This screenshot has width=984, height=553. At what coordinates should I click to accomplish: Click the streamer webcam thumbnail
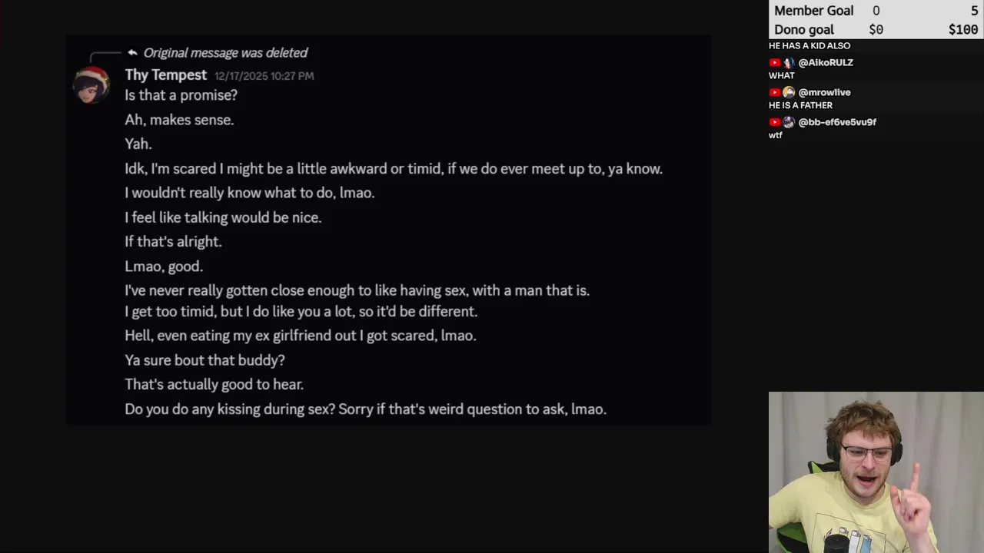pyautogui.click(x=876, y=472)
